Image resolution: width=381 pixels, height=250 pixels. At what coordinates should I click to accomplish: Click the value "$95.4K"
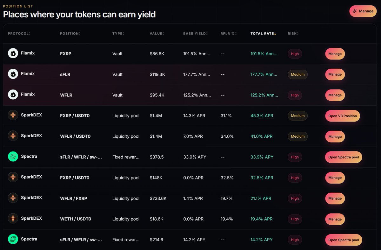coord(157,95)
